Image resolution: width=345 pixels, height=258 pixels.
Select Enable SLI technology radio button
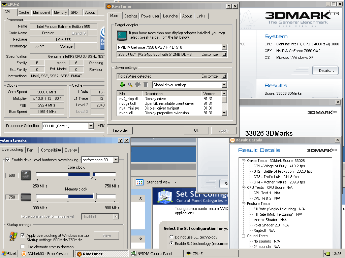[171, 243]
